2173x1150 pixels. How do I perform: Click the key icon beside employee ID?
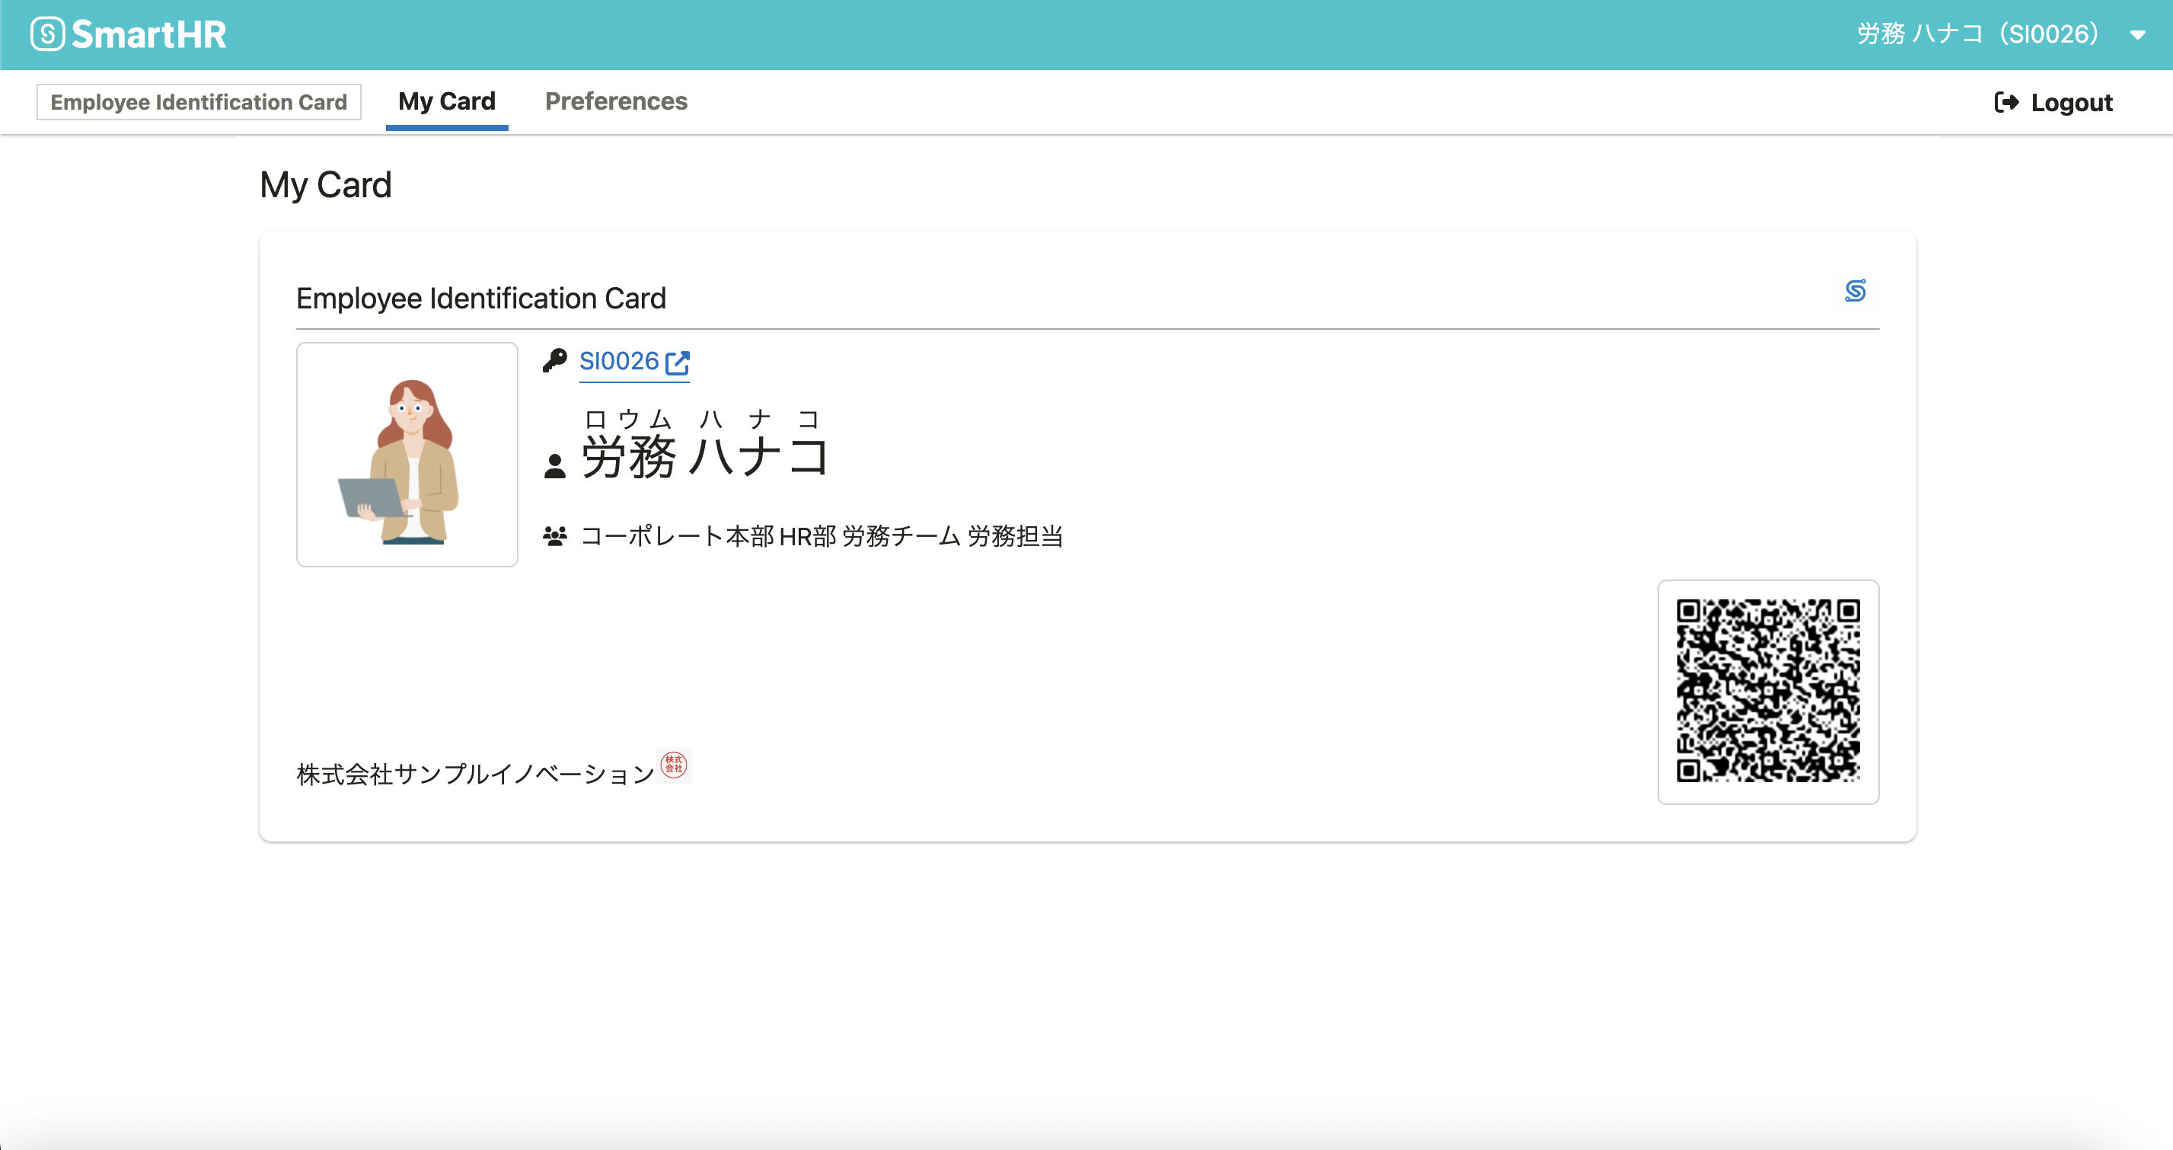554,361
